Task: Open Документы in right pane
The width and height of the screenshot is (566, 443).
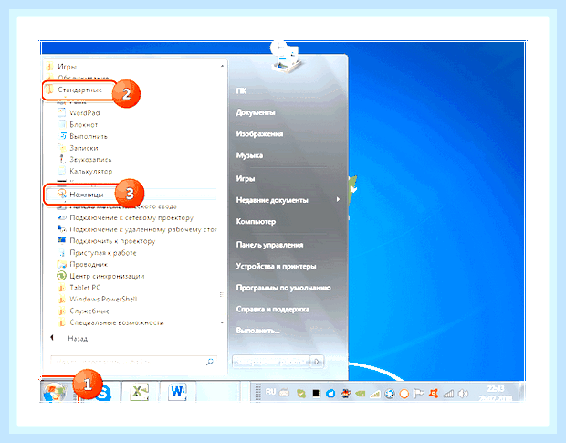Action: pyautogui.click(x=256, y=112)
